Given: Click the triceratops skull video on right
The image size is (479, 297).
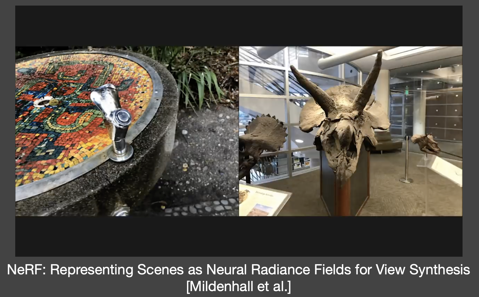Looking at the screenshot, I should (x=351, y=131).
